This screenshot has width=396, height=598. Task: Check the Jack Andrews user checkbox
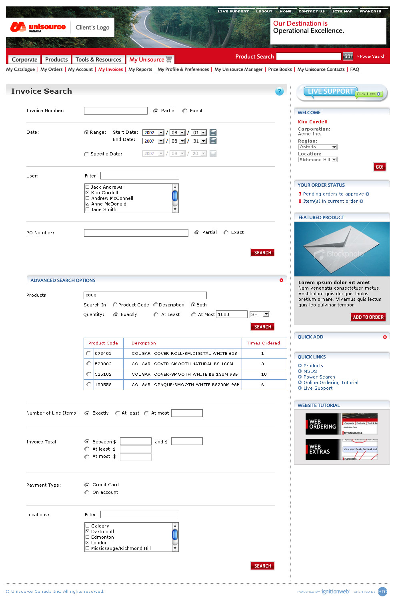(87, 187)
